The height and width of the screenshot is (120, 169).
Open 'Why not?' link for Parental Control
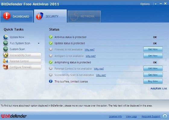99,69
